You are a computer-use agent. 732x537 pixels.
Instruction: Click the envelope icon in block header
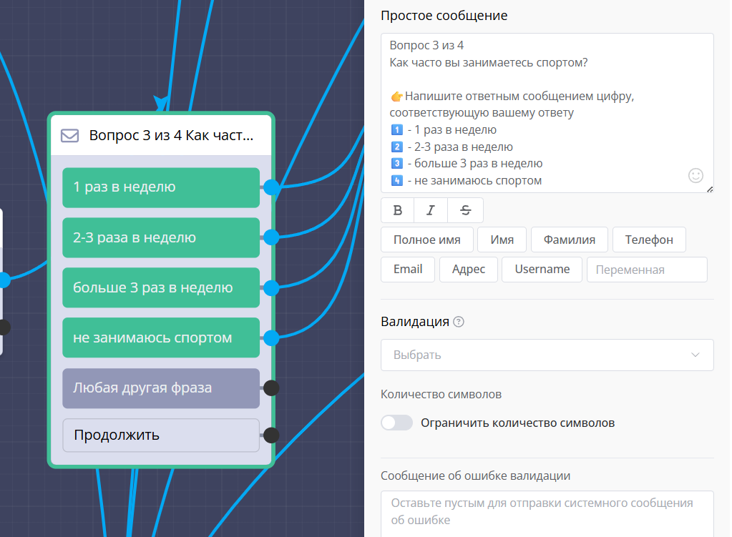click(x=69, y=135)
